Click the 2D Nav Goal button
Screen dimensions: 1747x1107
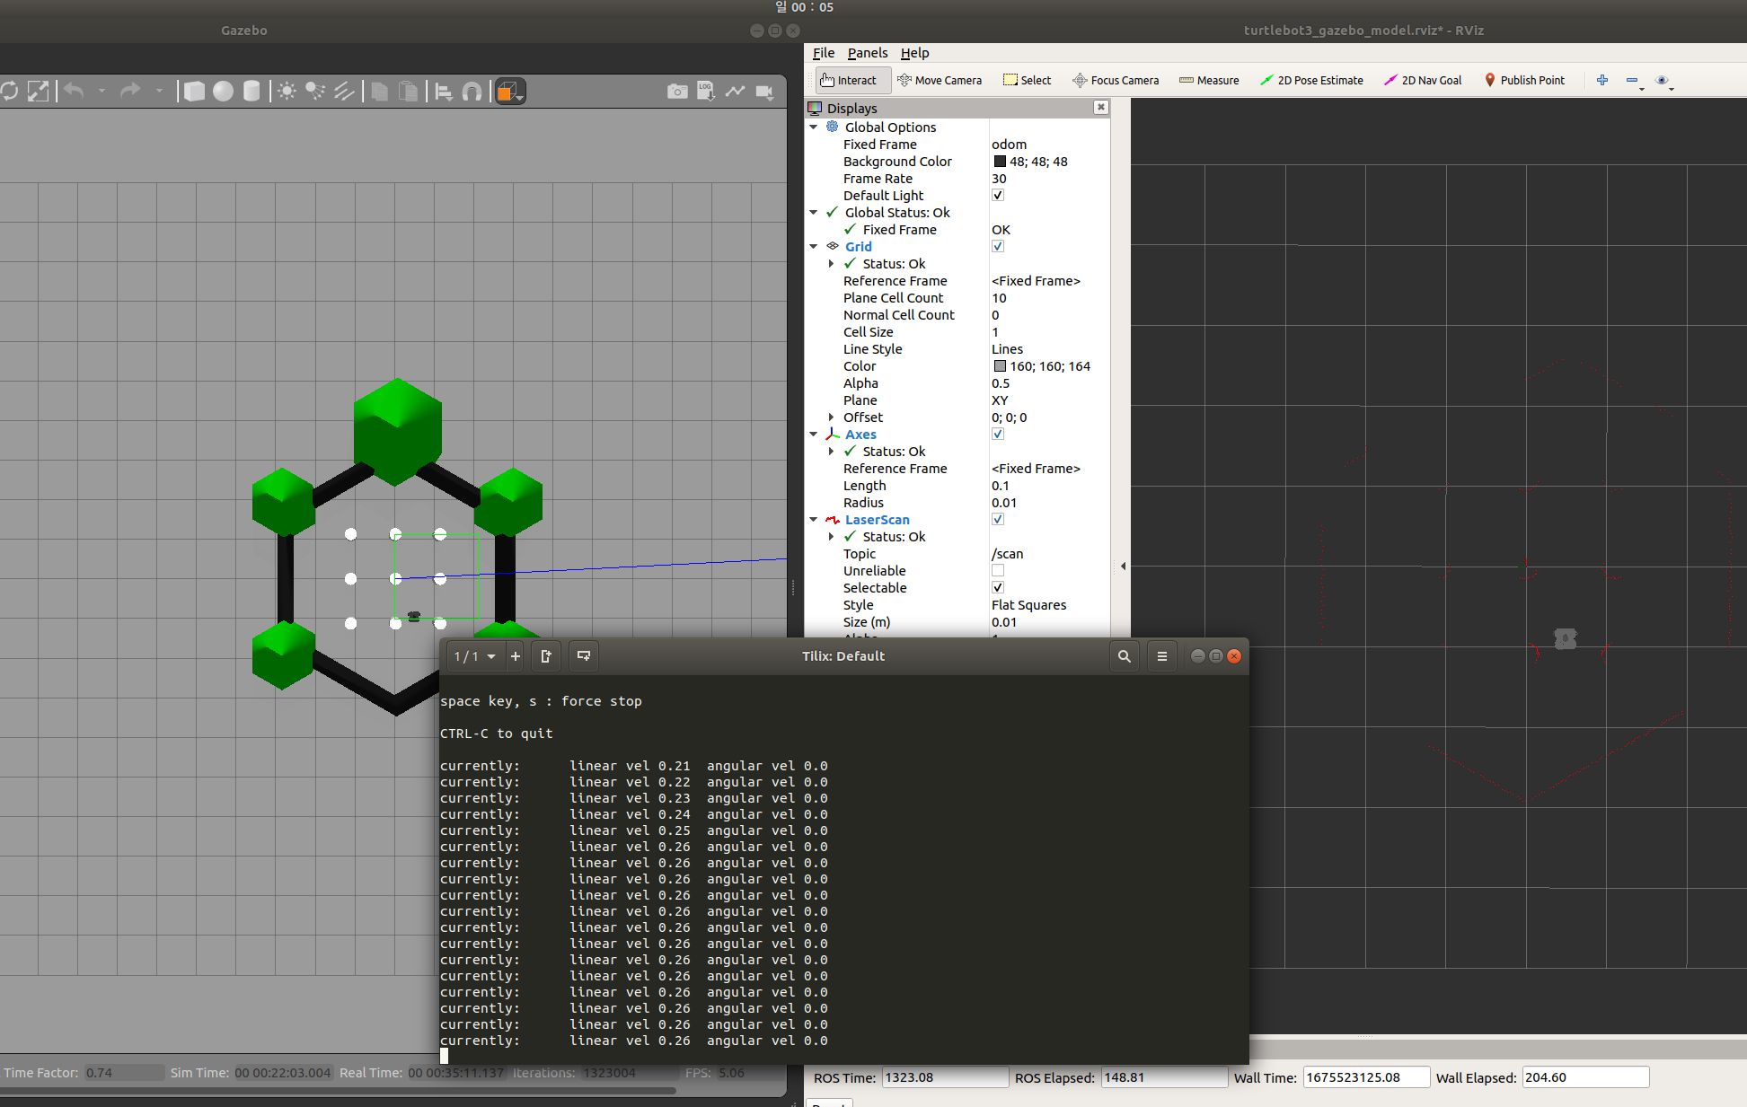coord(1423,80)
